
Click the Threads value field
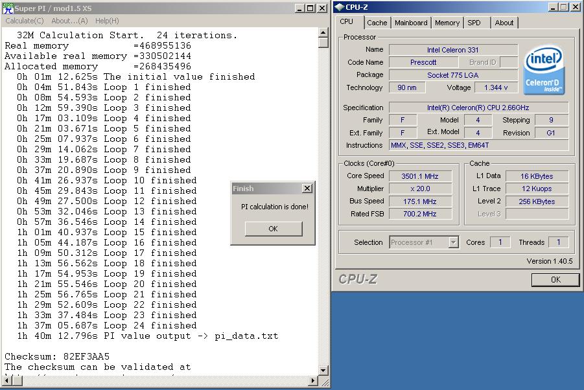558,242
